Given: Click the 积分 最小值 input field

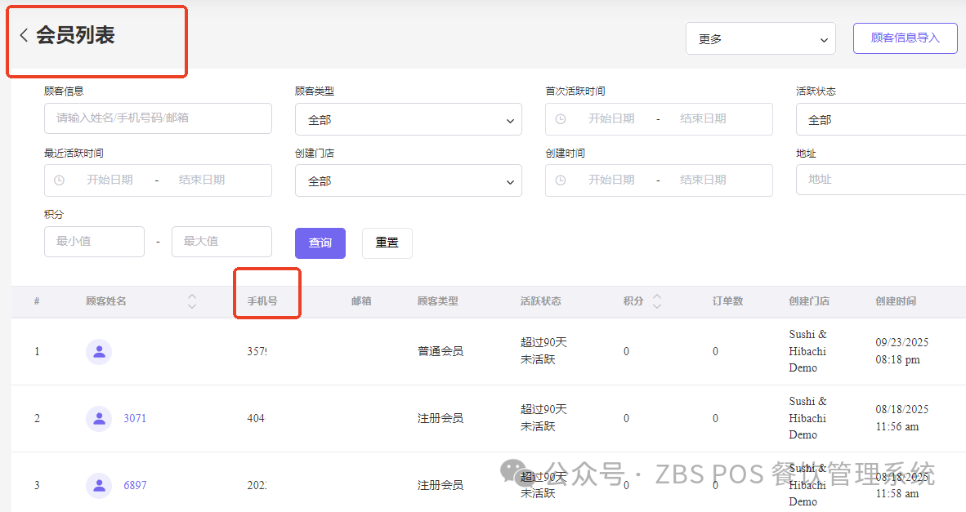Looking at the screenshot, I should tap(94, 242).
